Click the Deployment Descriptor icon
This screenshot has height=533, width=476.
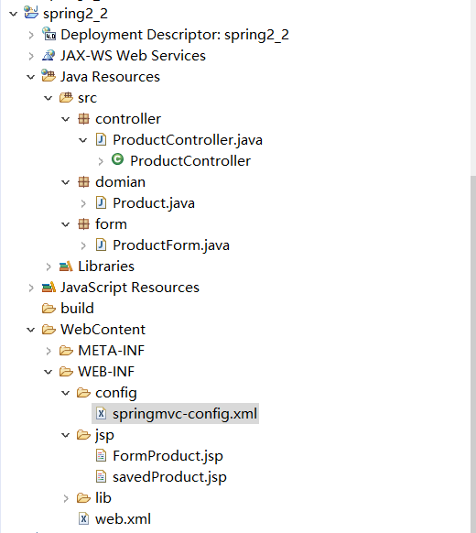49,34
